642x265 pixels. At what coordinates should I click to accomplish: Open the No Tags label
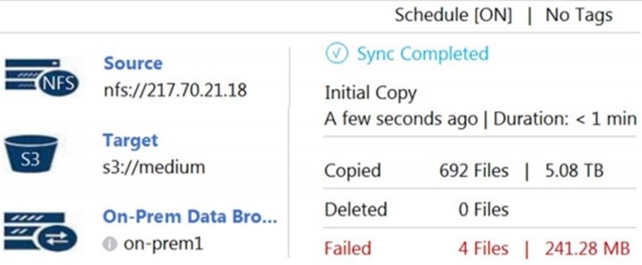point(579,16)
